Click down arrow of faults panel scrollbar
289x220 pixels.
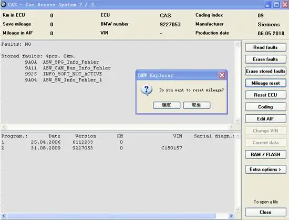pos(238,121)
